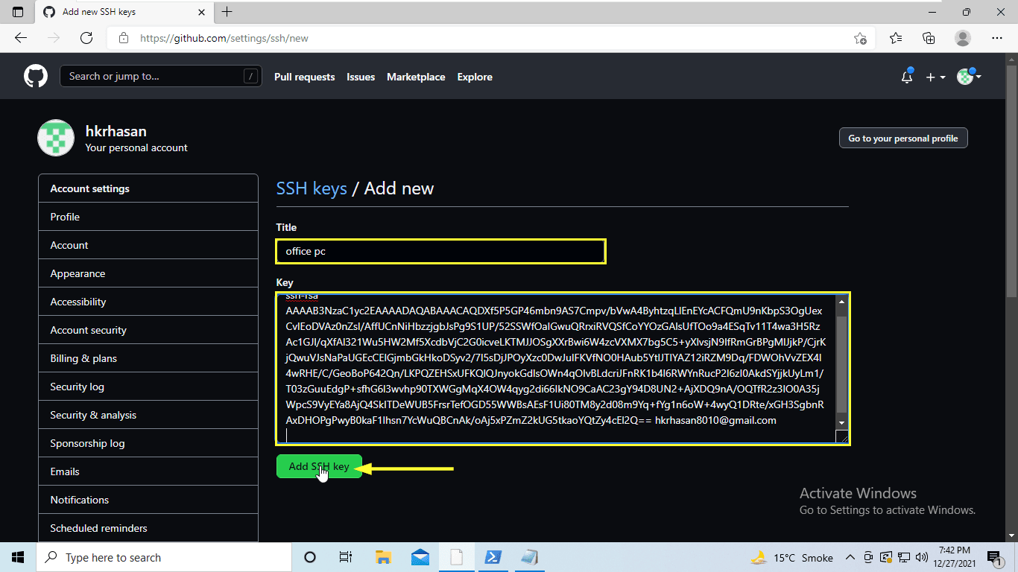
Task: Switch to the blank document taskbar app
Action: (x=456, y=557)
